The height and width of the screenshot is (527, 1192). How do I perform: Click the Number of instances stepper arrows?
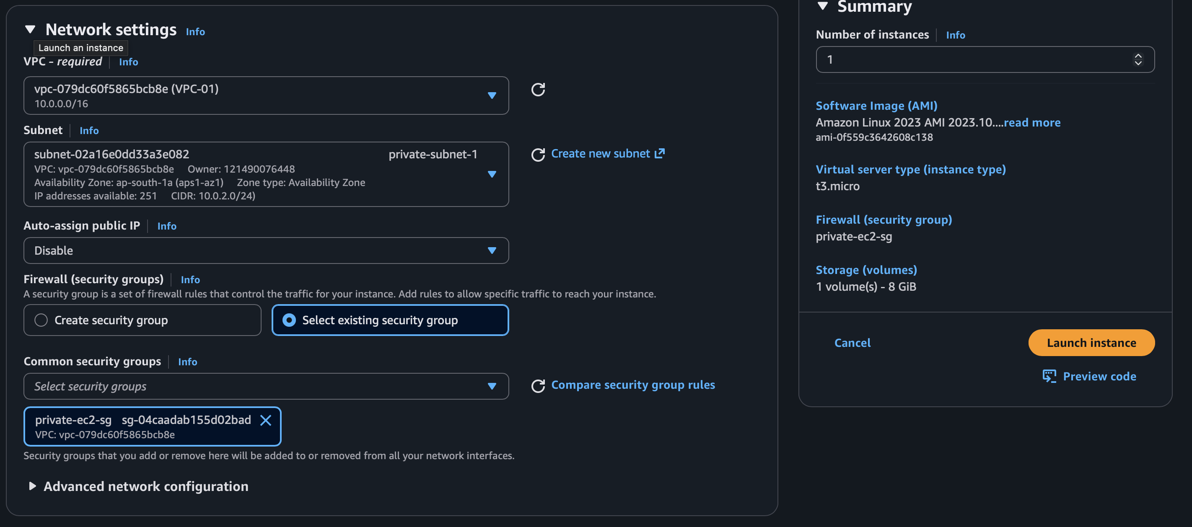click(1138, 59)
